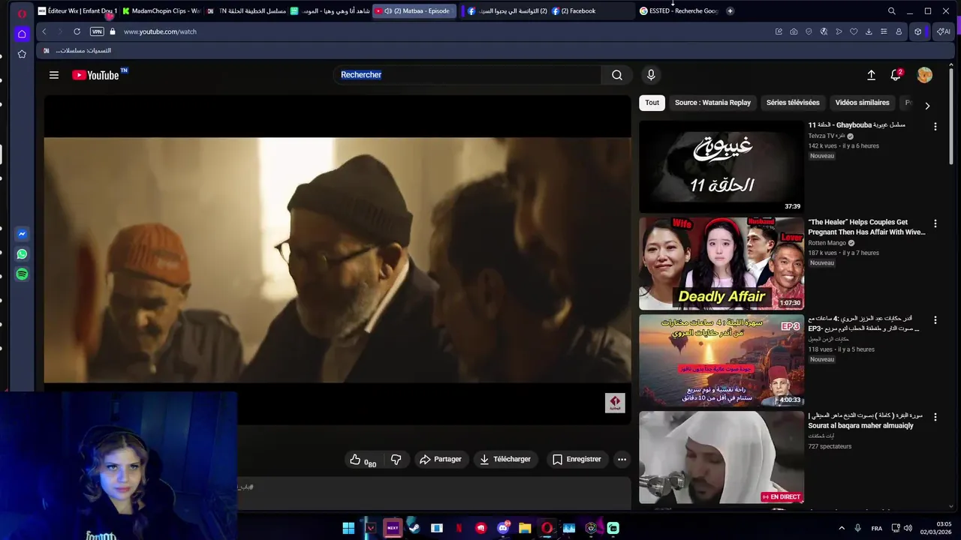Screen dimensions: 961x540
Task: Show more filter chips with arrow
Action: [x=927, y=106]
